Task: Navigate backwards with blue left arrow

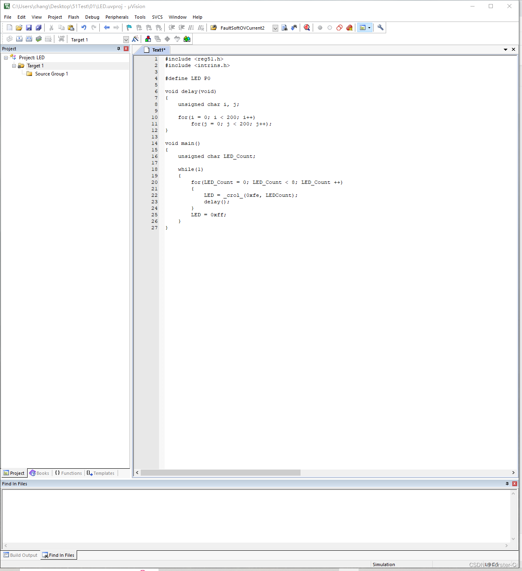Action: 107,28
